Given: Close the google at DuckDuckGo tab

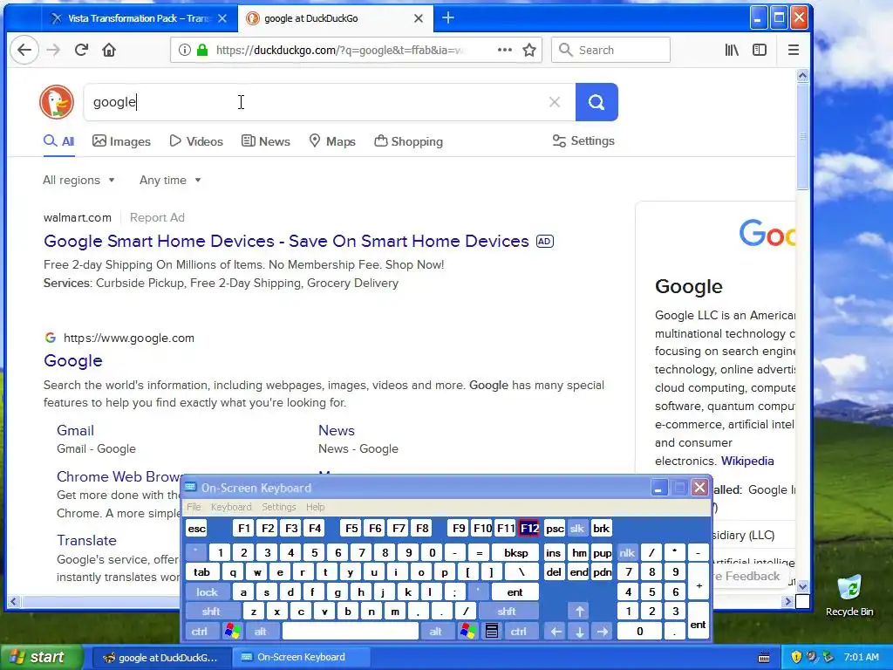Looking at the screenshot, I should coord(418,18).
